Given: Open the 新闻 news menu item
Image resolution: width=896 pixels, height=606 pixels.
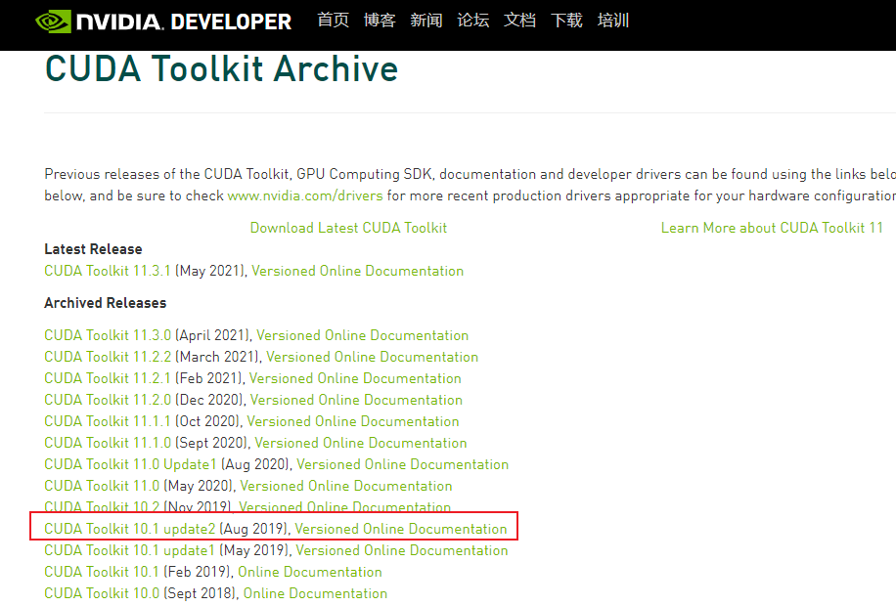Looking at the screenshot, I should tap(426, 20).
